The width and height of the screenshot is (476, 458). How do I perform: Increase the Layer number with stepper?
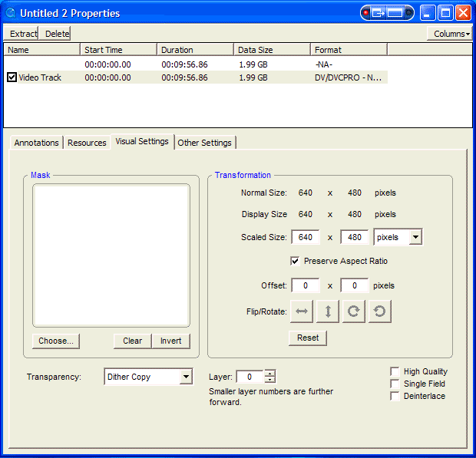(x=269, y=373)
